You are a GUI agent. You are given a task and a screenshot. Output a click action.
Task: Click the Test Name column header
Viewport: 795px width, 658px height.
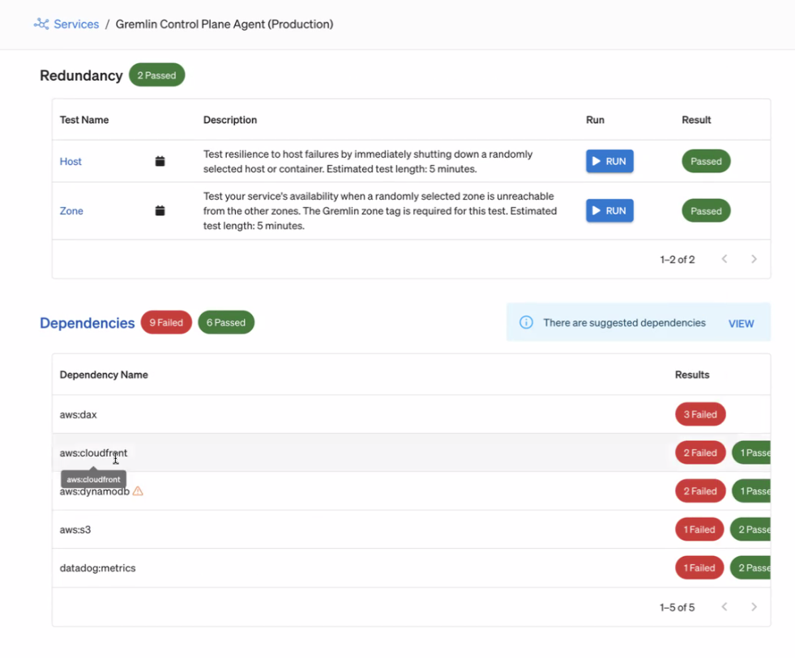pos(84,120)
